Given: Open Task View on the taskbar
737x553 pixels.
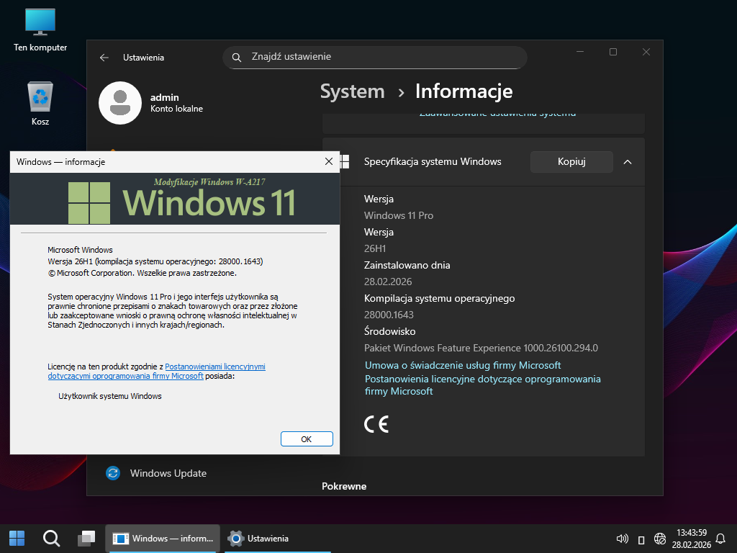Looking at the screenshot, I should pos(86,538).
